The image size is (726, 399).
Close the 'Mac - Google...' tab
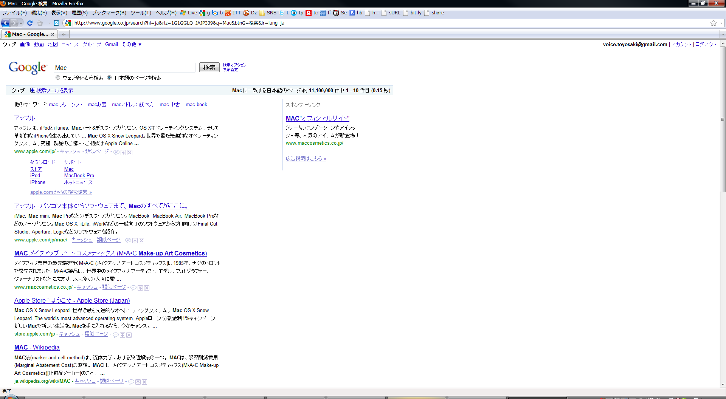(x=52, y=34)
